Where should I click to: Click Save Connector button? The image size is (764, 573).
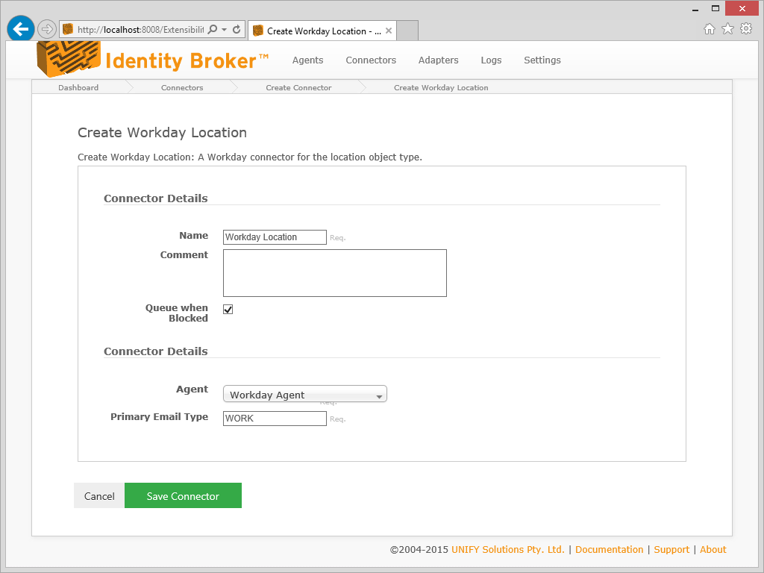184,495
